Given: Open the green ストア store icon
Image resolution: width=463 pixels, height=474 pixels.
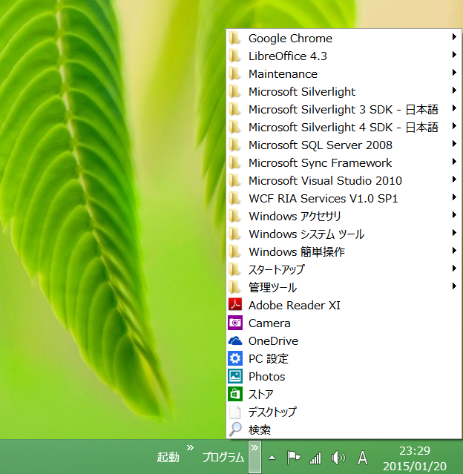Looking at the screenshot, I should pos(235,394).
